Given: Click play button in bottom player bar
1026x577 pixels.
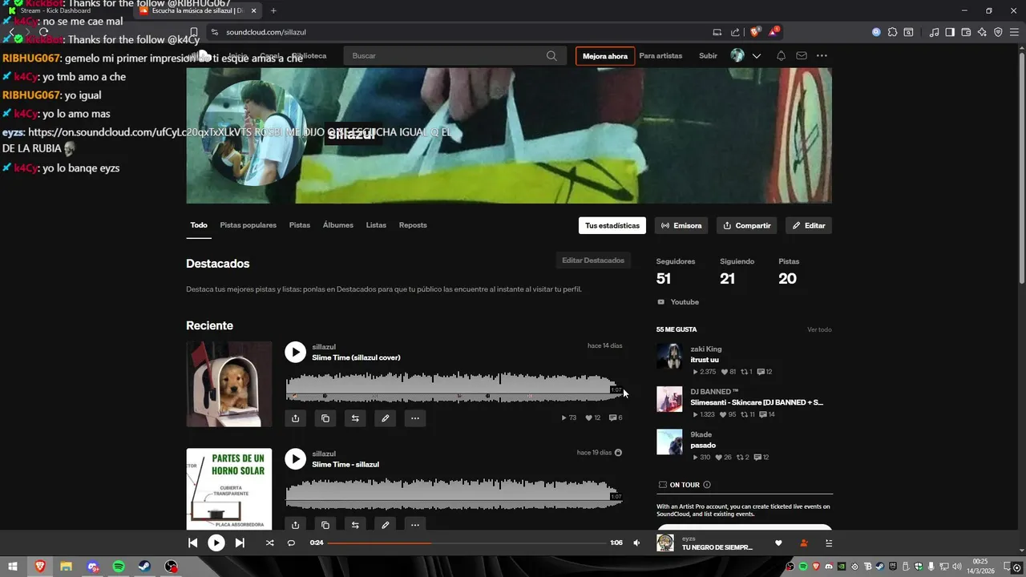Looking at the screenshot, I should coord(216,543).
